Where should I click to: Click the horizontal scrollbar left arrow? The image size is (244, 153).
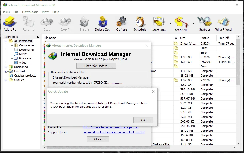tap(45, 147)
